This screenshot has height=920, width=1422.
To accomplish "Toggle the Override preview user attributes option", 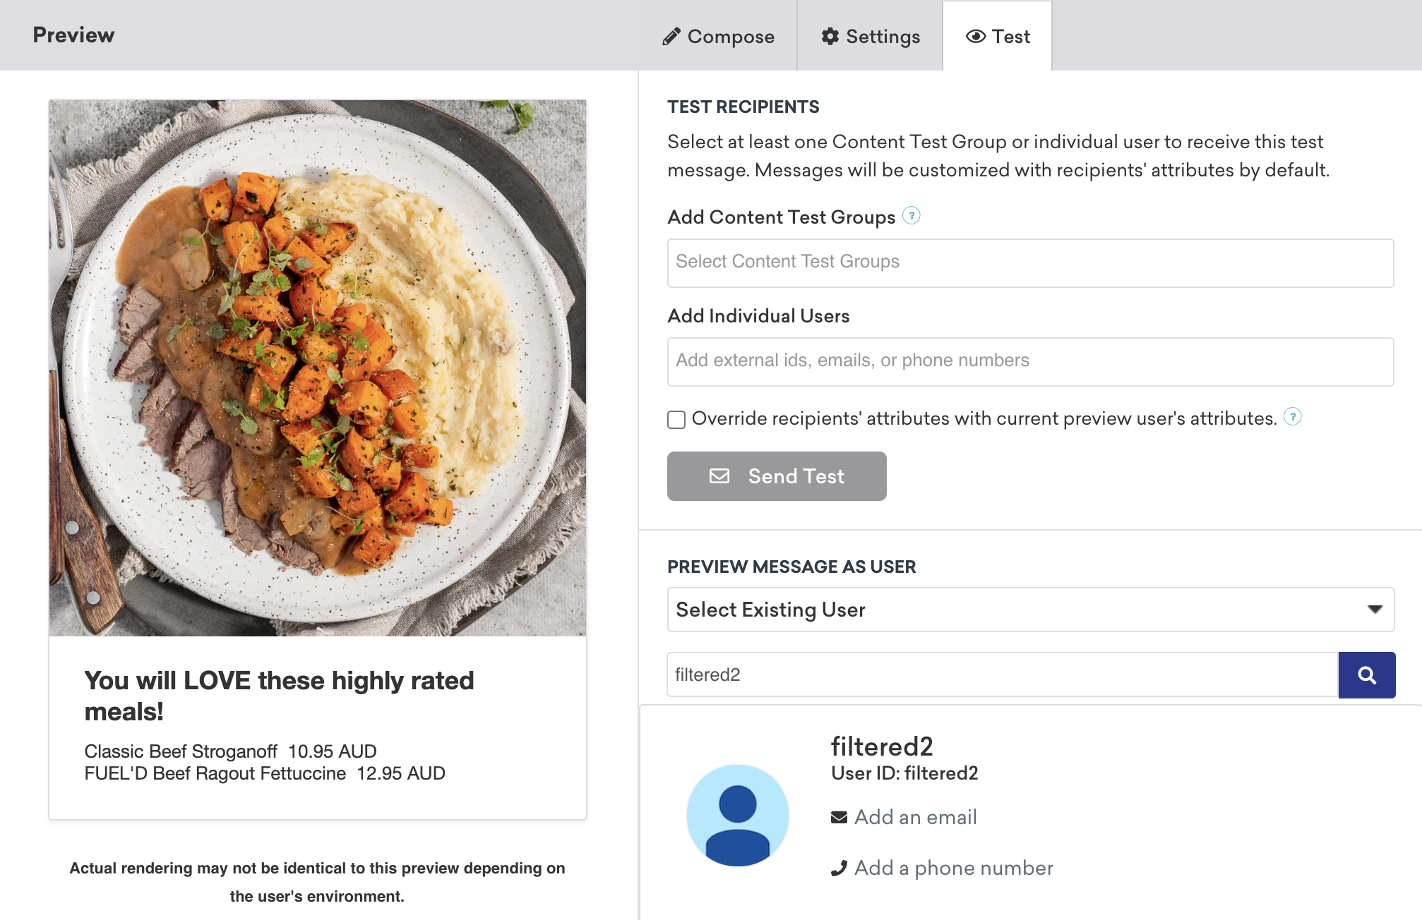I will tap(676, 418).
